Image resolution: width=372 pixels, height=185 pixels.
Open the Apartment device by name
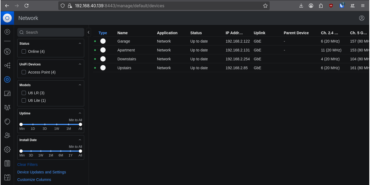[126, 50]
